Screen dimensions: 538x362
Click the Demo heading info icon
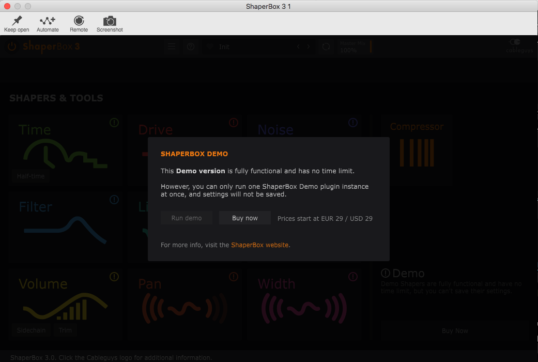tap(386, 274)
